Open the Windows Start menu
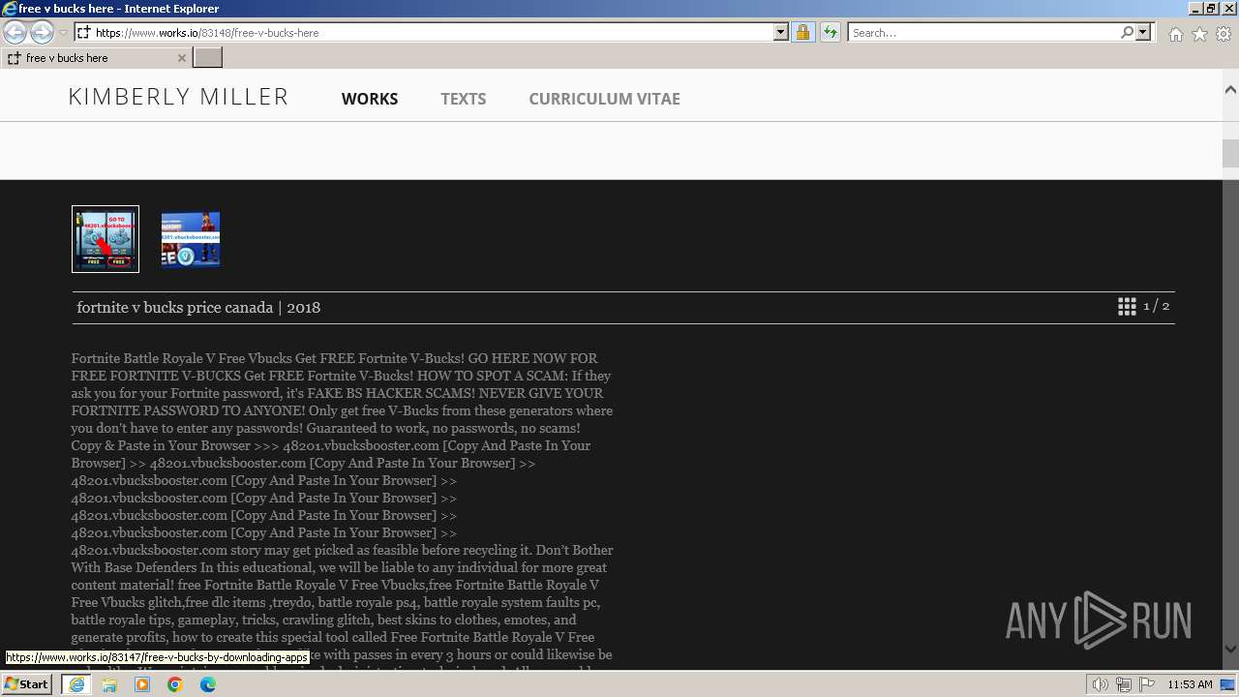Screen dimensions: 1239x697 pos(26,684)
